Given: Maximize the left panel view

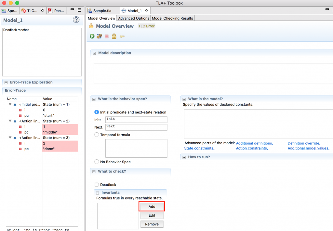Looking at the screenshot, I should click(x=79, y=10).
